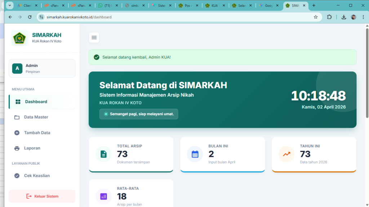
Task: Open Dashboard from the sidebar menu
Action: [36, 102]
